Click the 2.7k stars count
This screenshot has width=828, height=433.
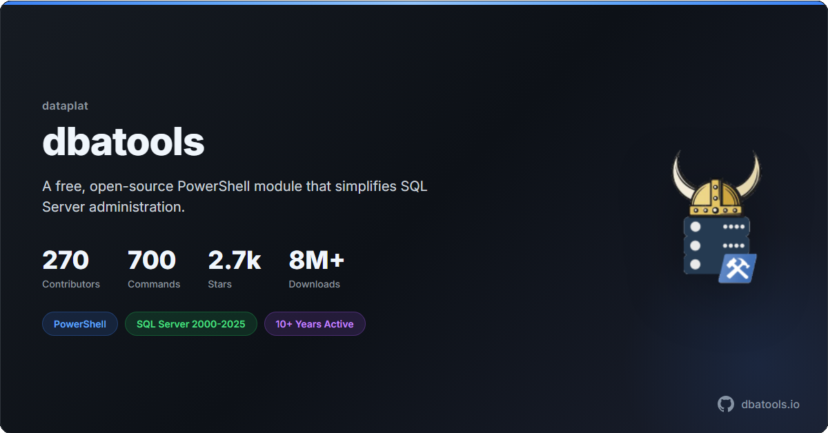click(x=234, y=260)
